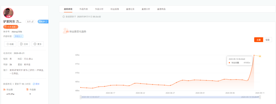Click the star icon in 收藏 button
276x104 pixels.
point(8,44)
